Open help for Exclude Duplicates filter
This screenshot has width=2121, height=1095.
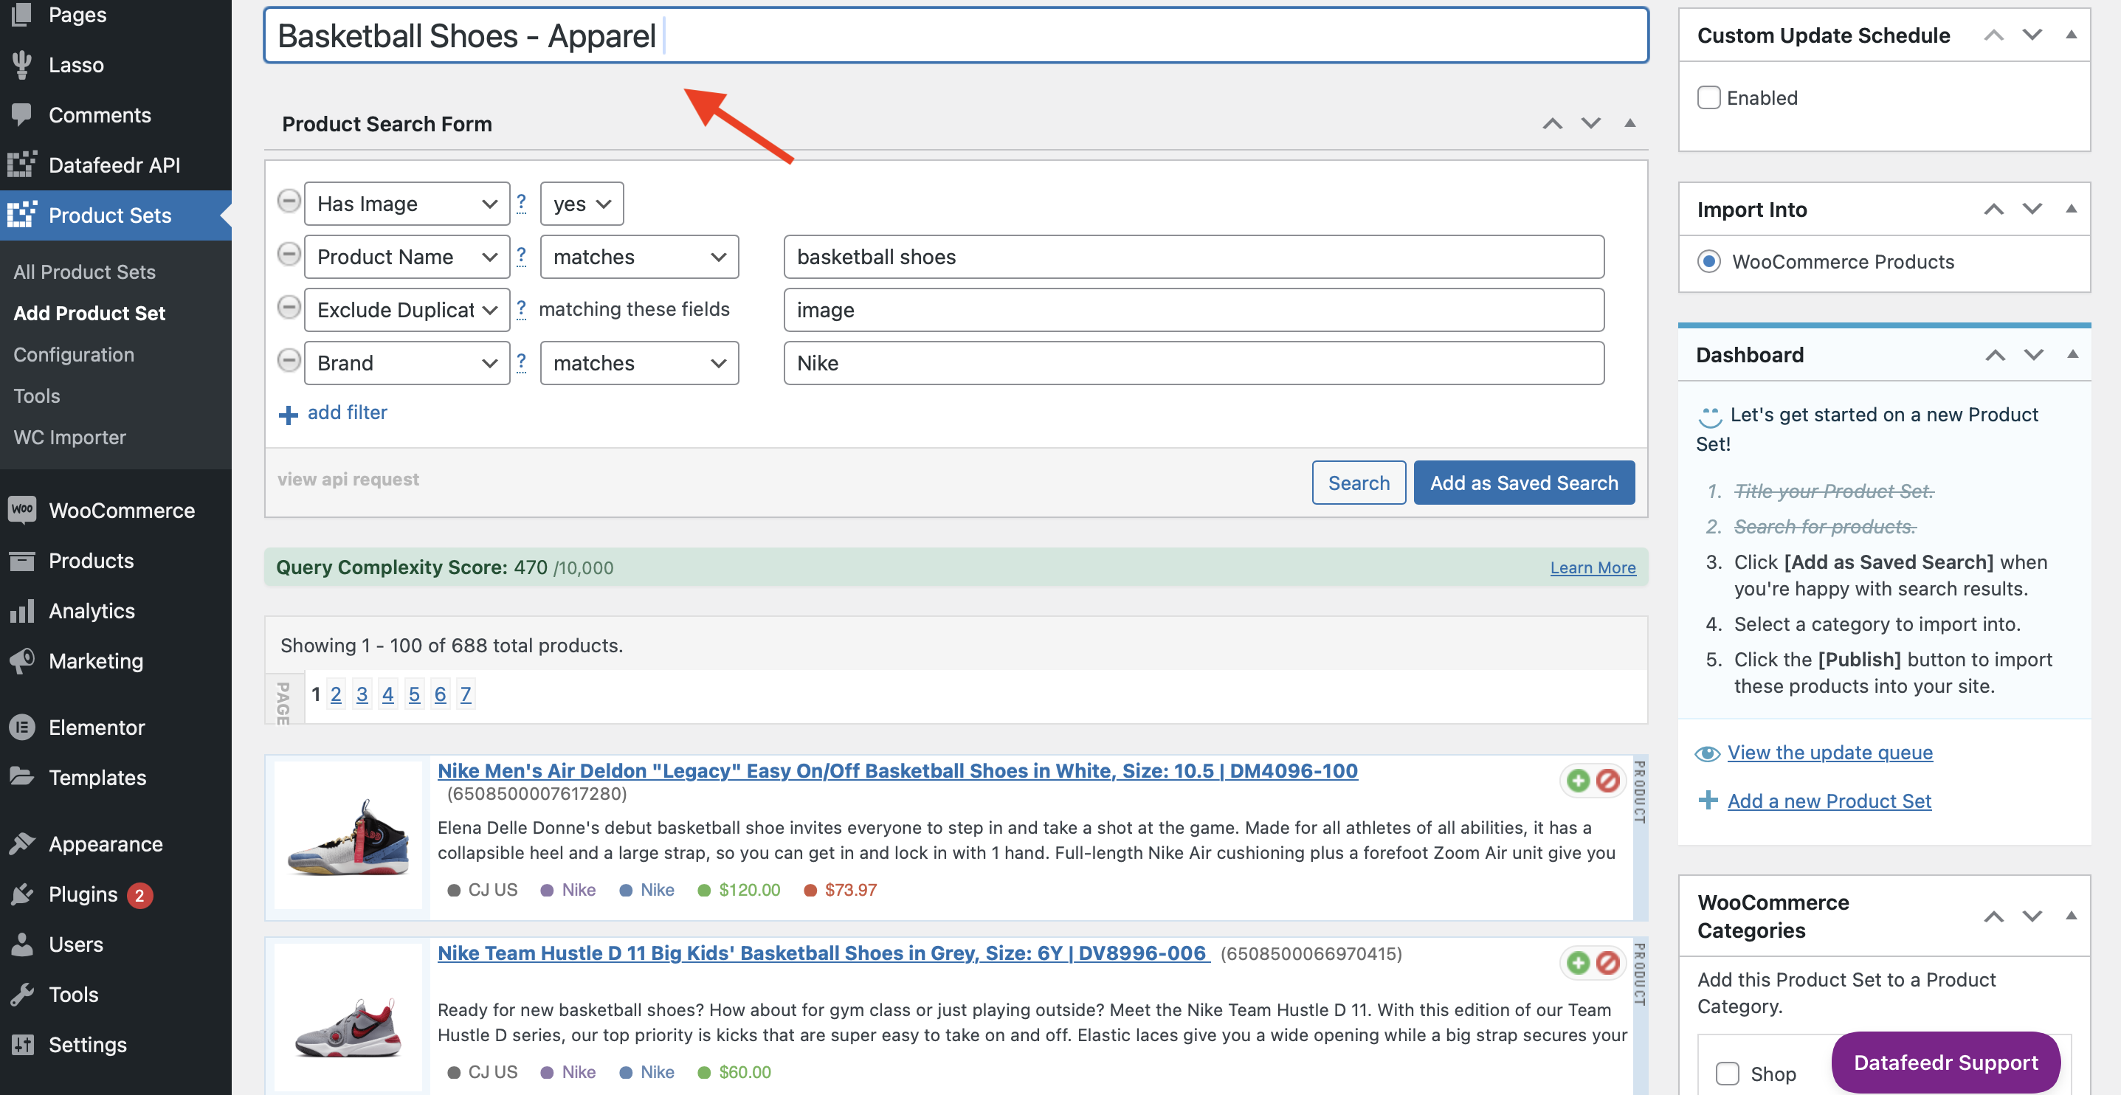pyautogui.click(x=521, y=308)
